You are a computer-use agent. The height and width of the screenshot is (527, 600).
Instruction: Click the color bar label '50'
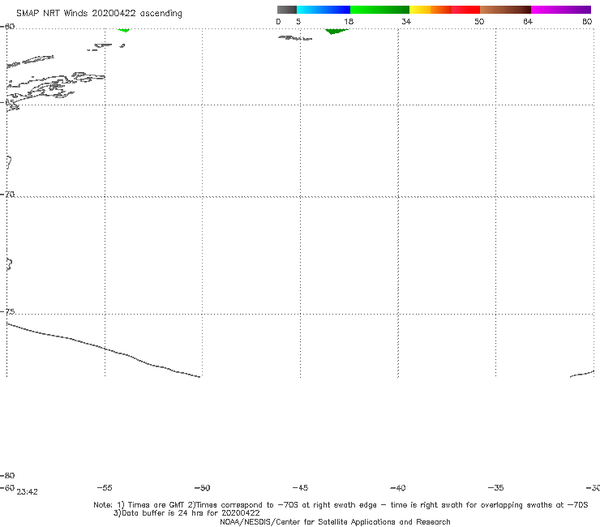[x=479, y=21]
